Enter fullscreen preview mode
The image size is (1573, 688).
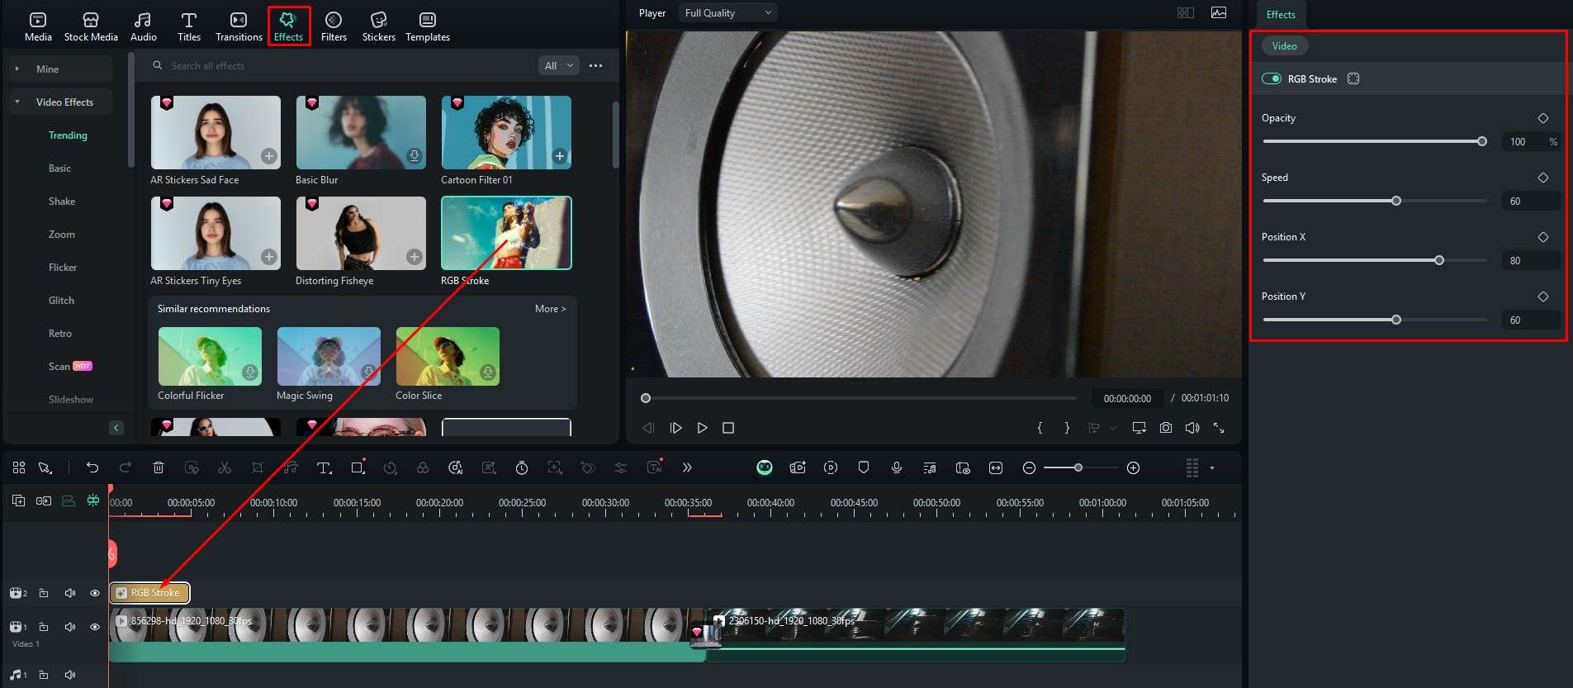pos(1219,428)
